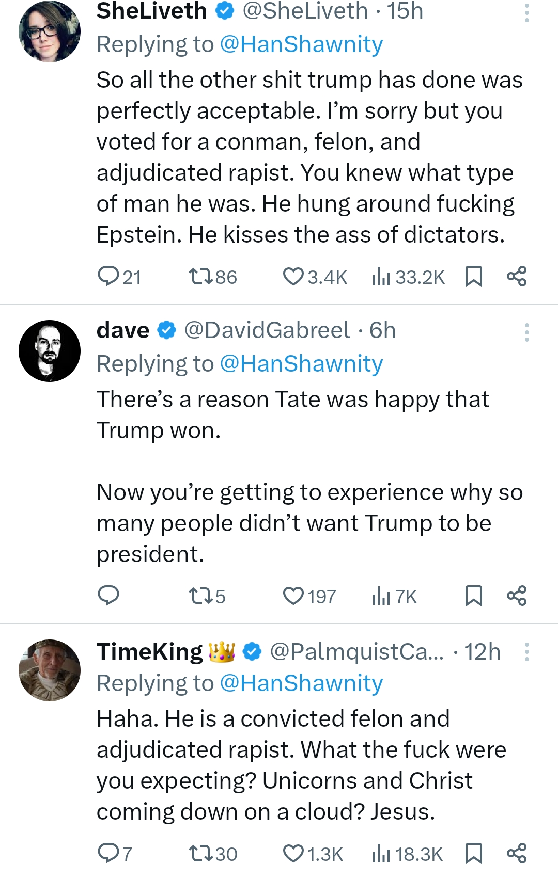This screenshot has width=558, height=880.
Task: Reply to dave's tweet
Action: (109, 596)
